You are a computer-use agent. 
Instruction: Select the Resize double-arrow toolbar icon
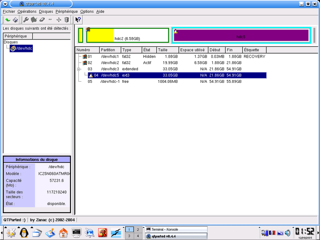(x=50, y=20)
